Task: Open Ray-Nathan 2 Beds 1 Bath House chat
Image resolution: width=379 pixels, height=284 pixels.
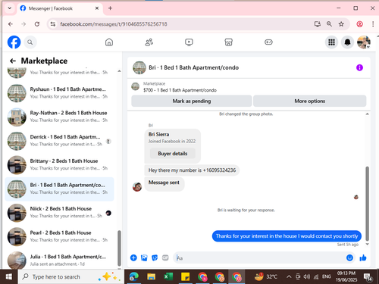Action: click(59, 117)
